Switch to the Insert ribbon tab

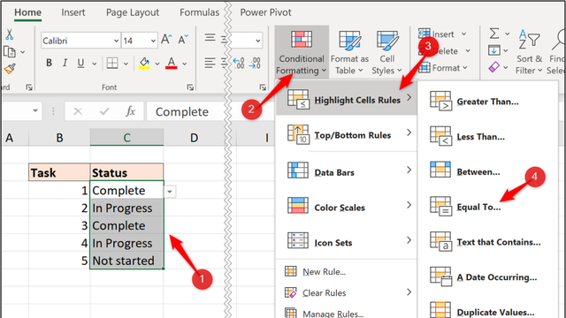(x=73, y=12)
